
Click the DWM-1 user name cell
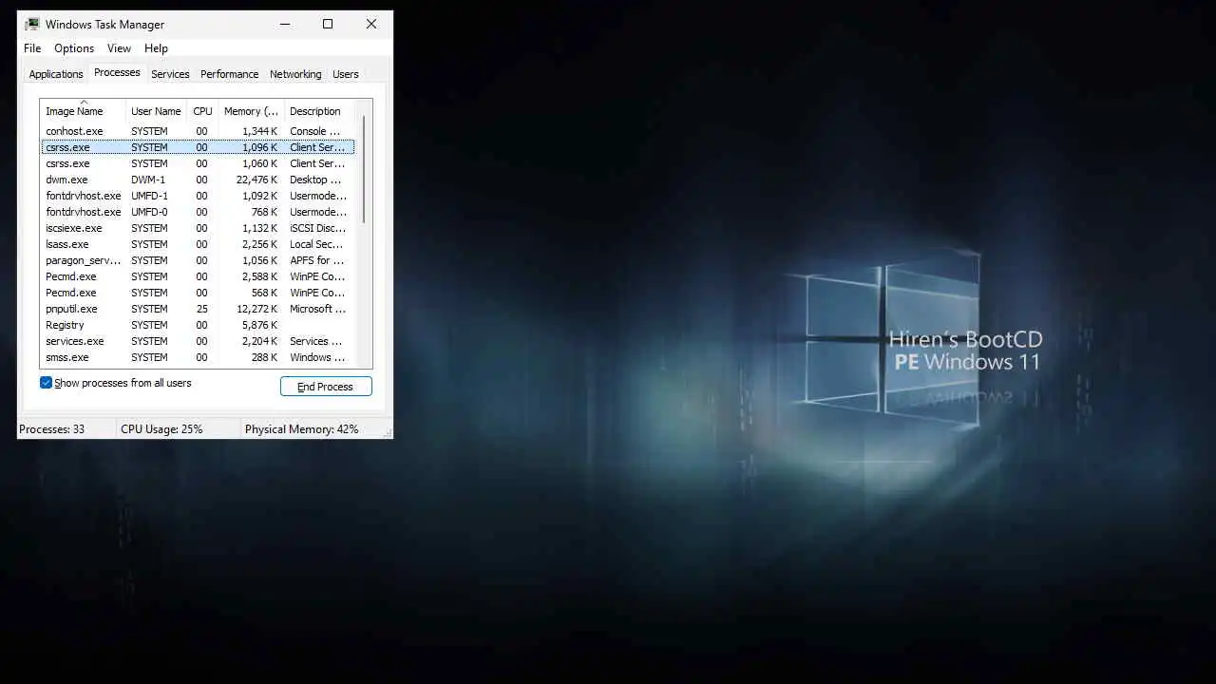148,180
